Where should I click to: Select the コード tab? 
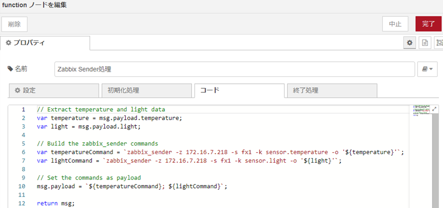coord(239,91)
